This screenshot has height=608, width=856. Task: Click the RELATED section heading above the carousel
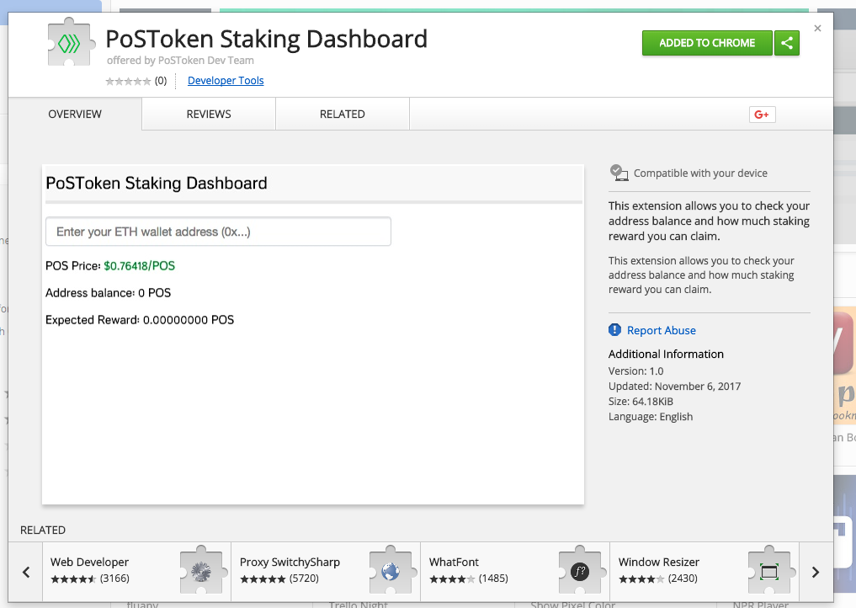tap(43, 530)
